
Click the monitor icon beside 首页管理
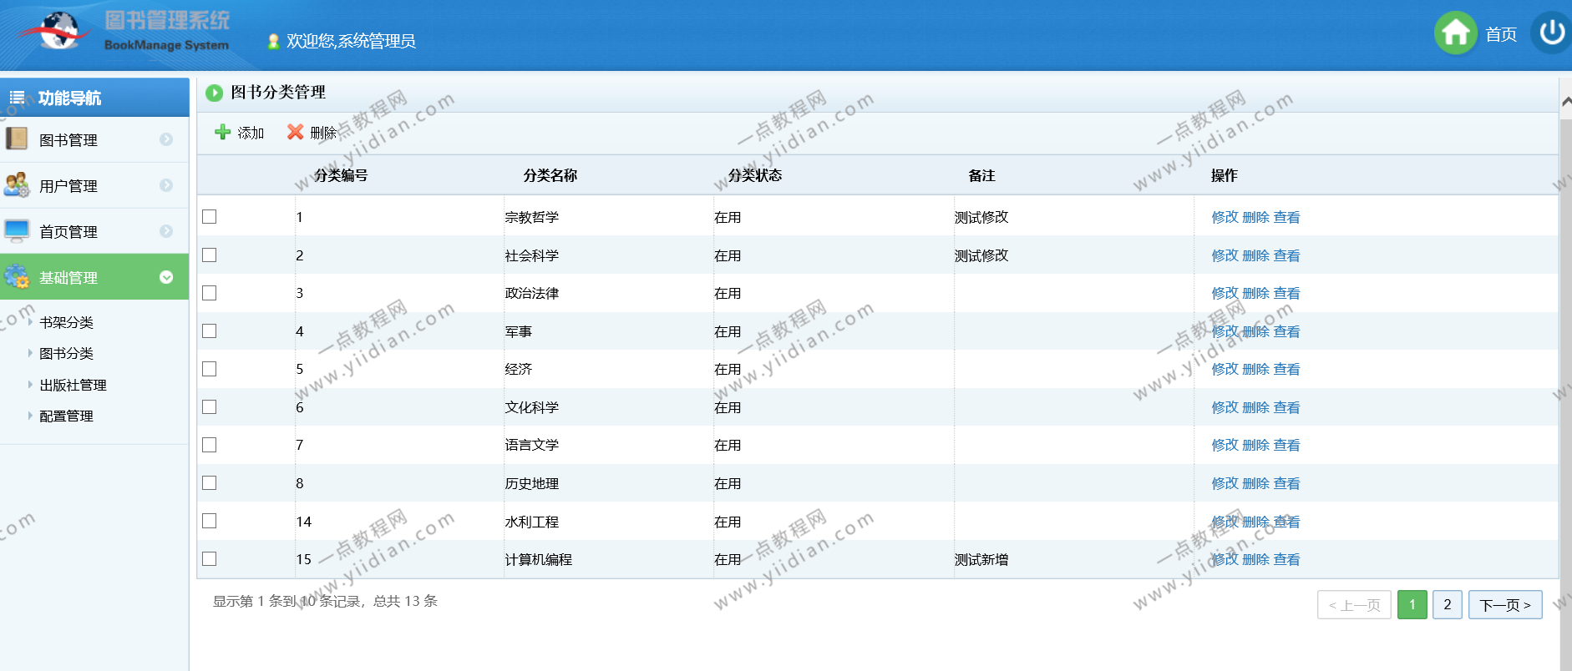[17, 230]
